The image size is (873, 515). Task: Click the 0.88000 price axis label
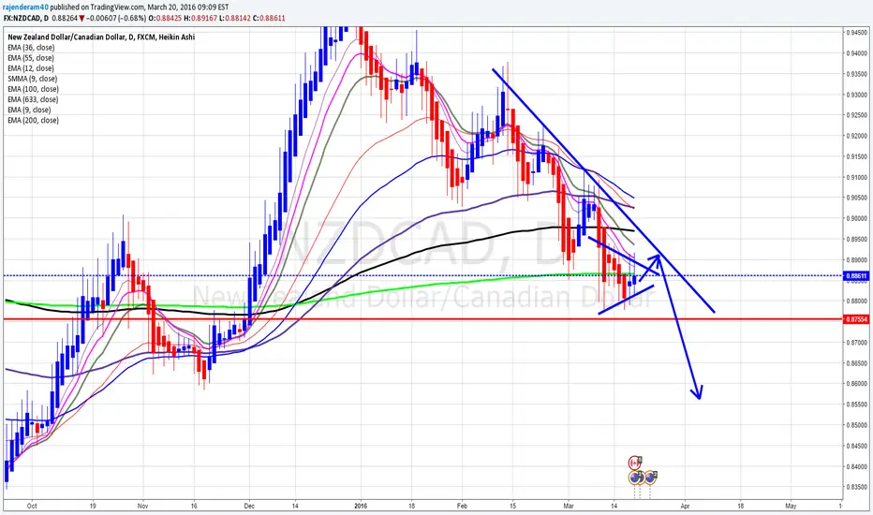pyautogui.click(x=856, y=301)
